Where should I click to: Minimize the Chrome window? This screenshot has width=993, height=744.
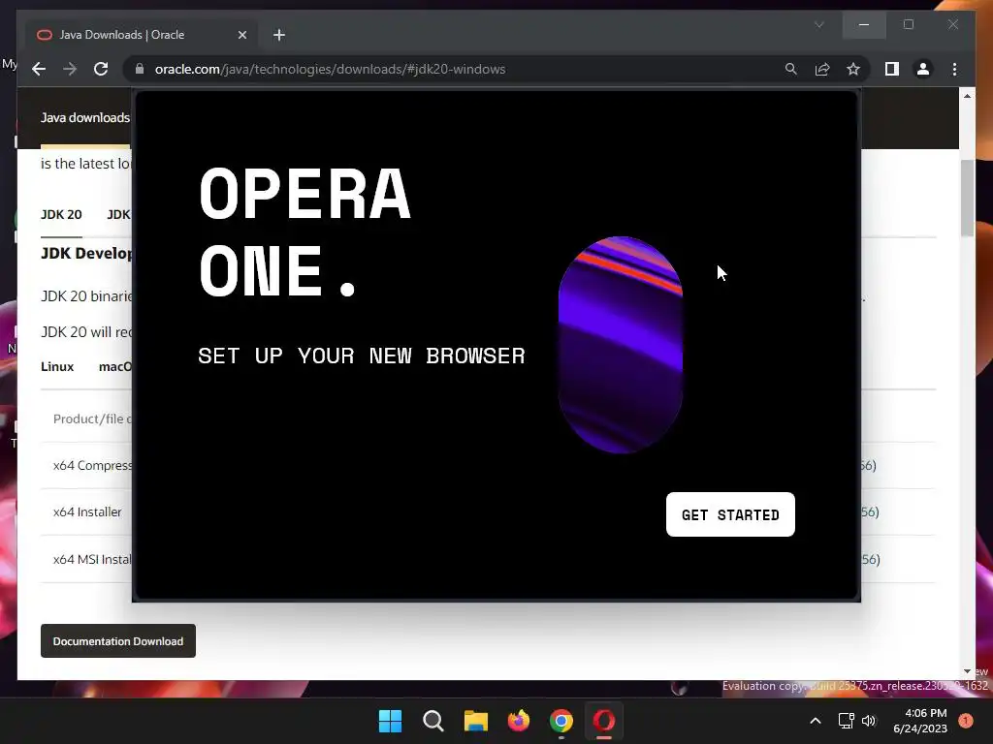pyautogui.click(x=864, y=24)
